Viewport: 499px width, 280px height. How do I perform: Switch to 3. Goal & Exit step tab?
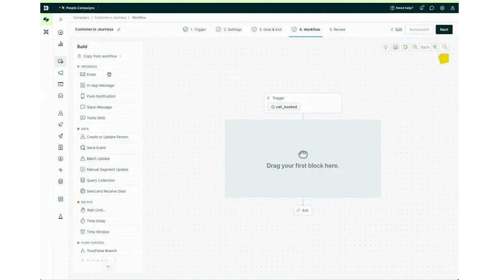pos(267,29)
